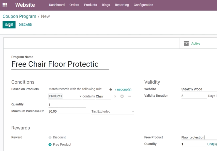
Task: Open the contains operator dropdown
Action: [89, 96]
